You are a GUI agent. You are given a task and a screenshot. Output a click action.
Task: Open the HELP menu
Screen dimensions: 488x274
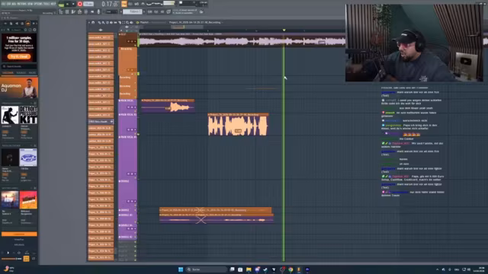53,4
